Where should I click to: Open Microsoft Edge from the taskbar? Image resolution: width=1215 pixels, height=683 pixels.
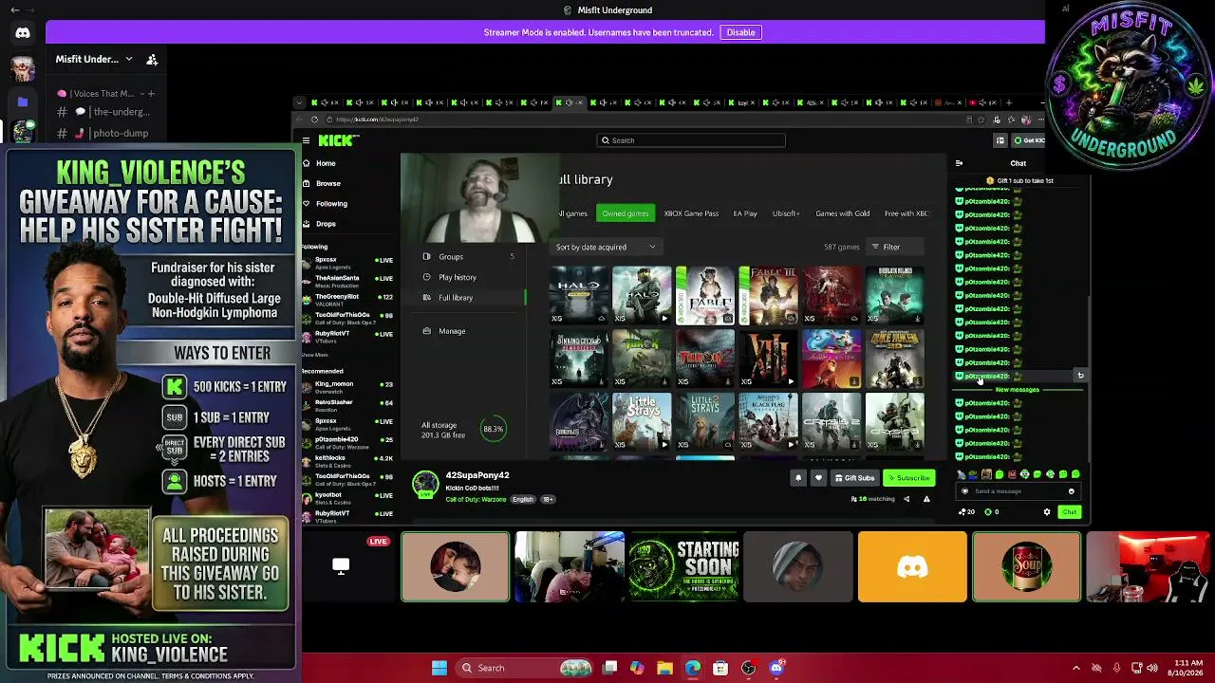pyautogui.click(x=693, y=668)
